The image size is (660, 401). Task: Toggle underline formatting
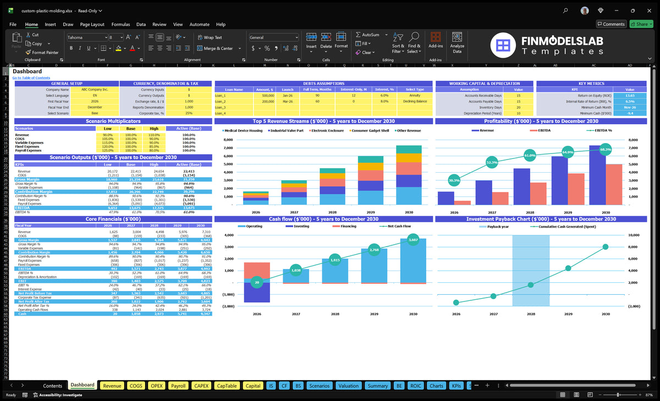[87, 48]
